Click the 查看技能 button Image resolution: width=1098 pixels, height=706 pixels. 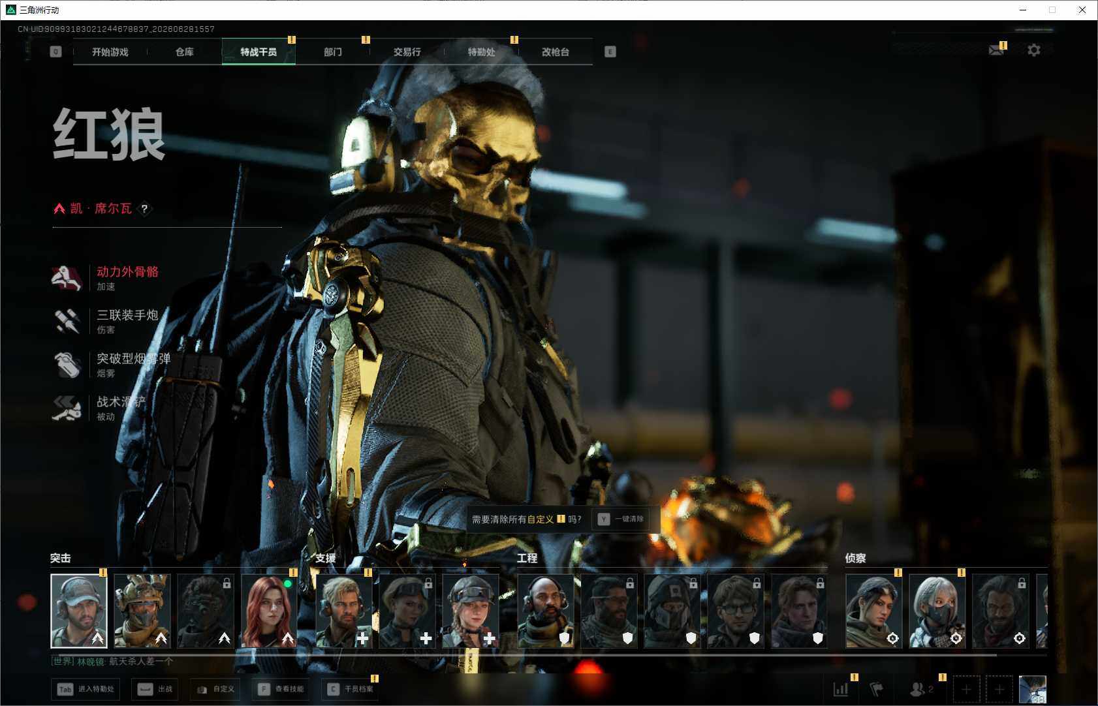[281, 689]
